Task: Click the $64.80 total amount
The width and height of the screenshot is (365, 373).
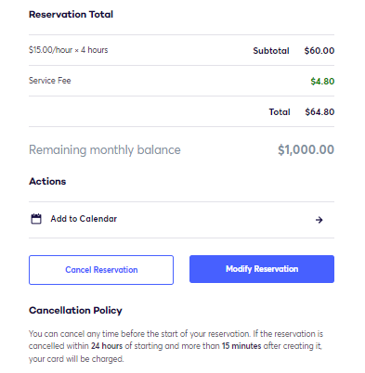Action: pos(319,112)
